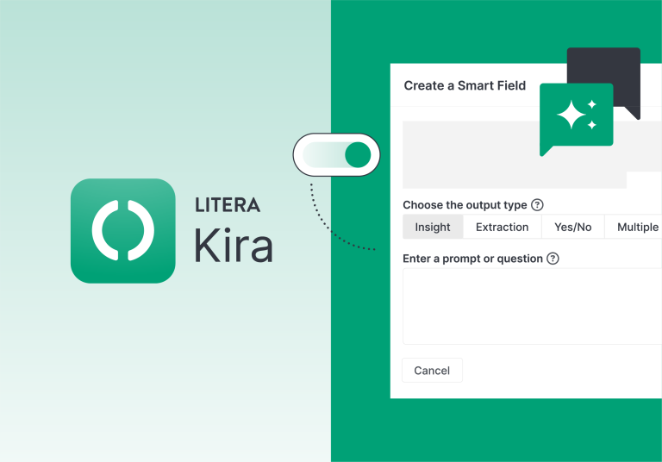Click the LITERA wordmark text
This screenshot has width=662, height=462.
click(228, 205)
